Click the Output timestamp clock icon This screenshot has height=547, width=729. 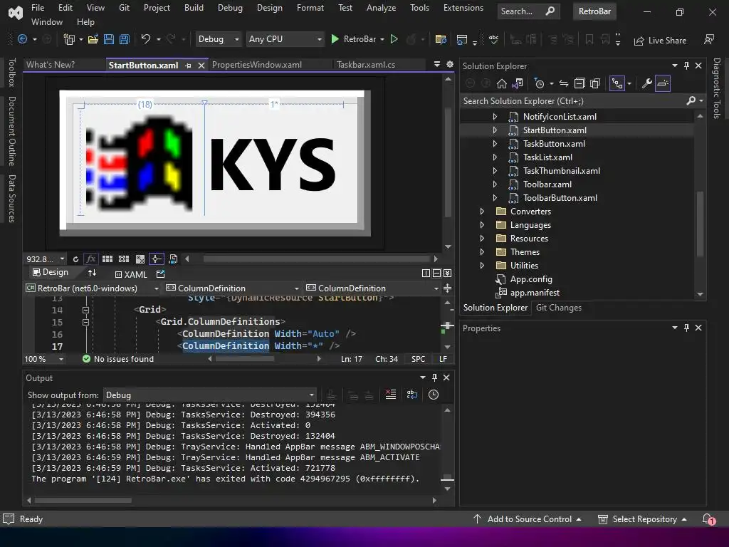[434, 395]
